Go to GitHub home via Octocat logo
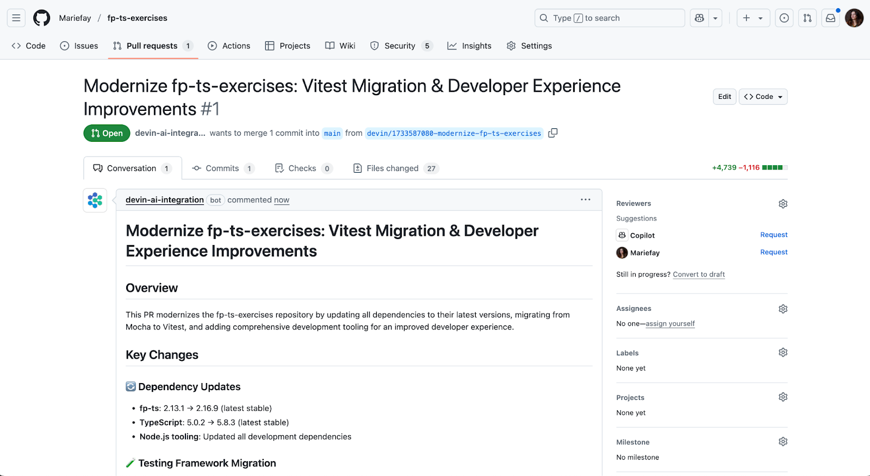 tap(42, 18)
